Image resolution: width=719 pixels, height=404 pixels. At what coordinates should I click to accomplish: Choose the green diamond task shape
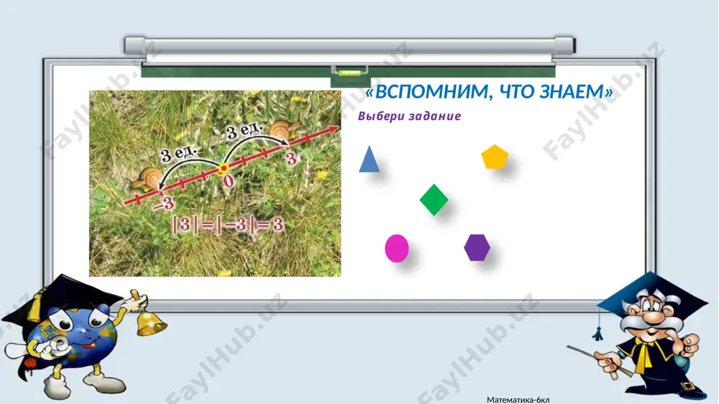tap(434, 200)
